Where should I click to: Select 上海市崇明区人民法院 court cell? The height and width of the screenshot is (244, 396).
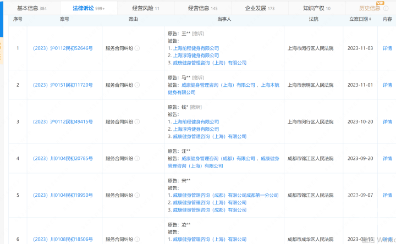[310, 85]
